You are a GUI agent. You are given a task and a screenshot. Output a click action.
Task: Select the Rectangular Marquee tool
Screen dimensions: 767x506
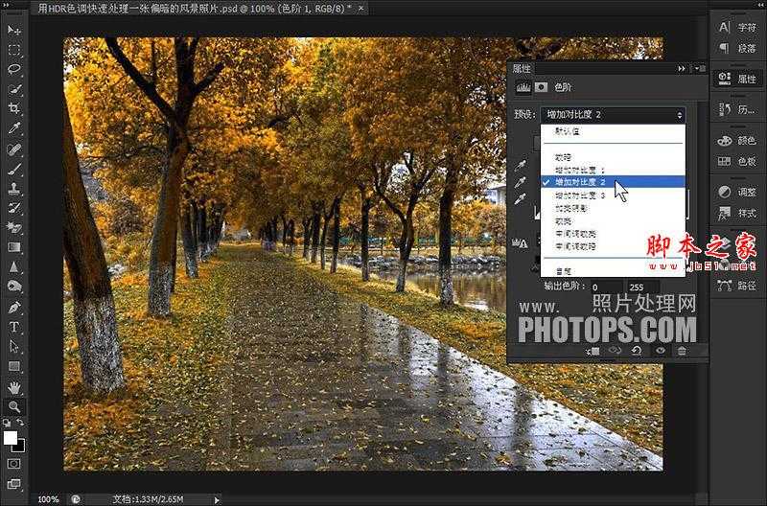(13, 51)
